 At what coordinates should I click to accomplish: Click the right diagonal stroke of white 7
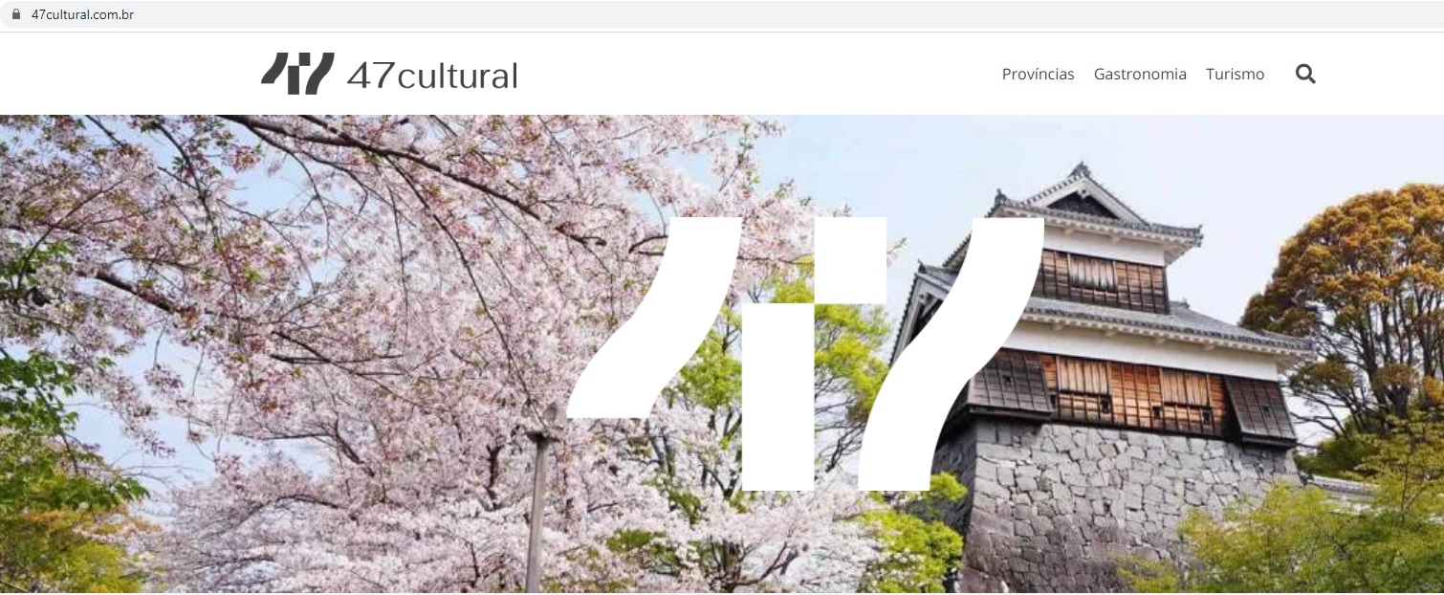pyautogui.click(x=952, y=354)
